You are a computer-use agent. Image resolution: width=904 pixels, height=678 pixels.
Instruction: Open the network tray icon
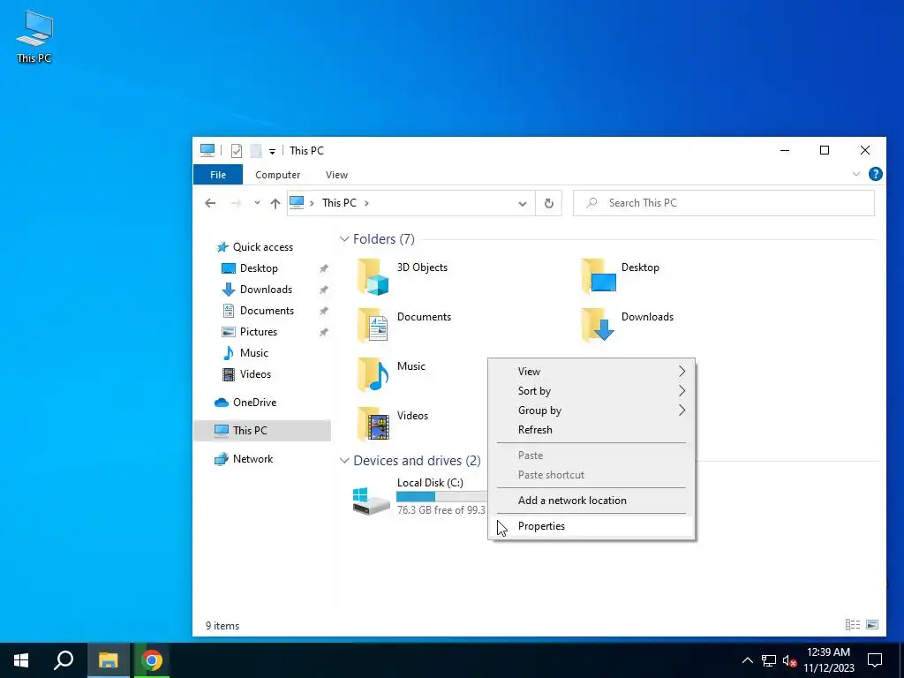pyautogui.click(x=769, y=660)
